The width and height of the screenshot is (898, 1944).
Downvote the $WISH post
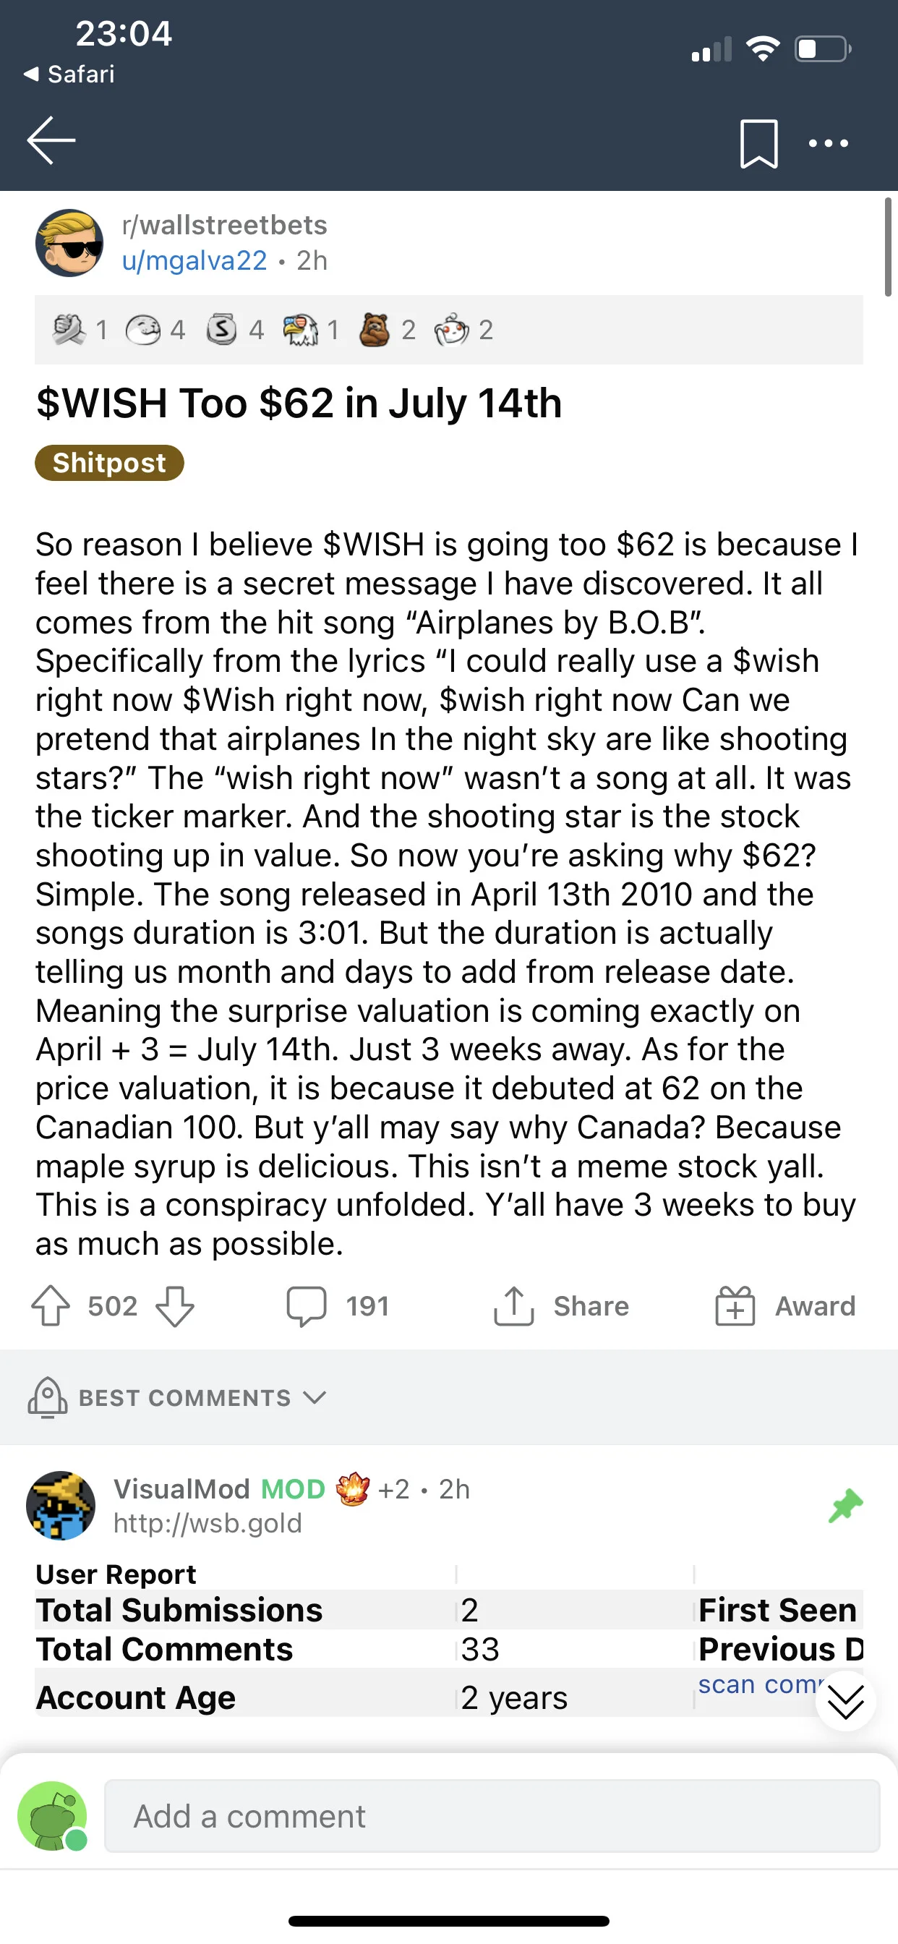(x=175, y=1306)
